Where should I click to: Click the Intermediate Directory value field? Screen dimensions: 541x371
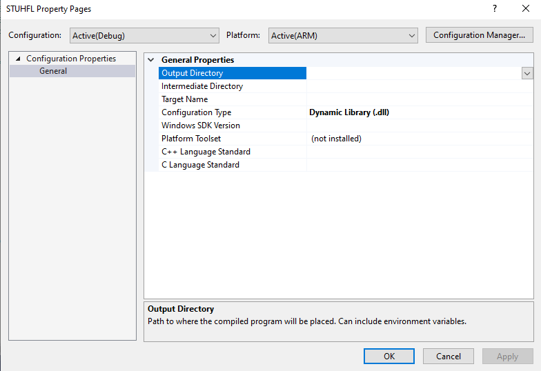[420, 86]
